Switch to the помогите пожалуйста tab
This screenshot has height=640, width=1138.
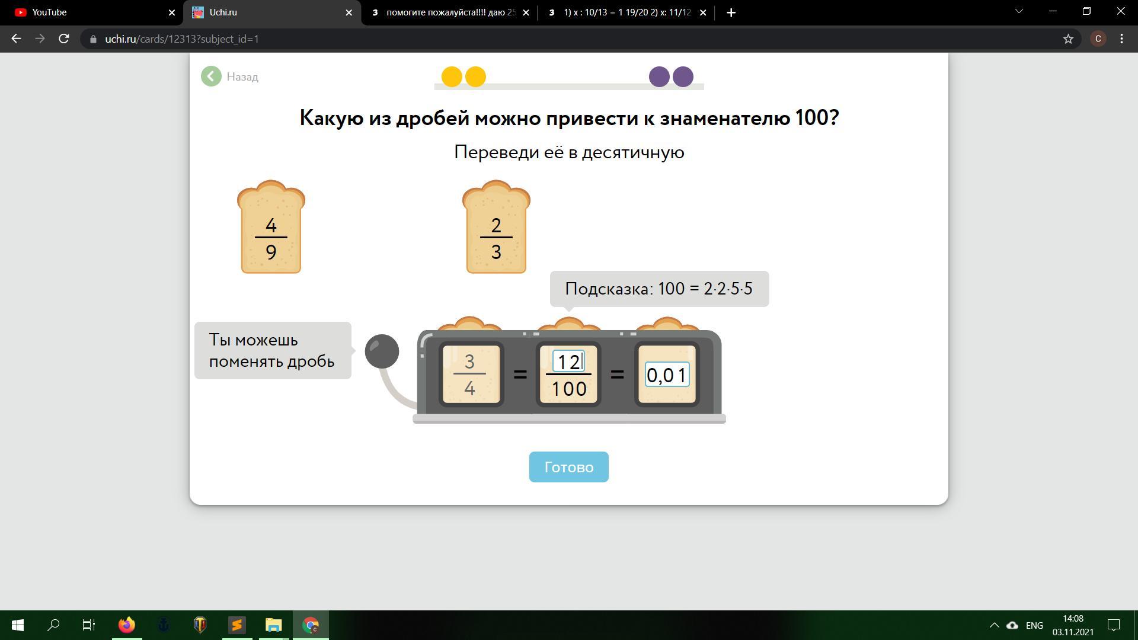(x=449, y=12)
